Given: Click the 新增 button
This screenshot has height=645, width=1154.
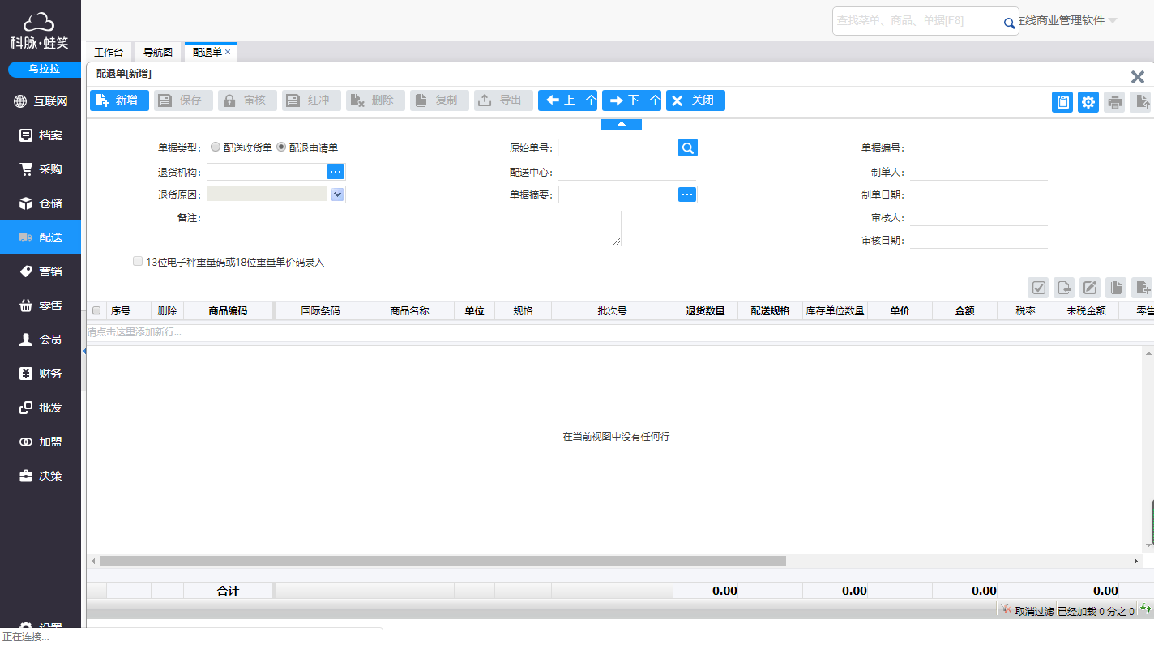Looking at the screenshot, I should (119, 100).
